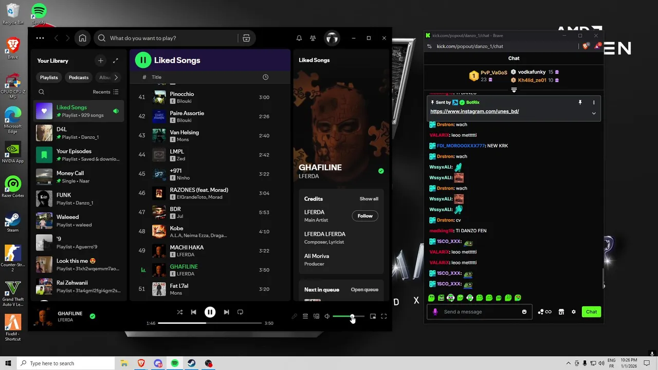This screenshot has width=658, height=370.
Task: Open the pinned message three-dot options
Action: point(594,102)
